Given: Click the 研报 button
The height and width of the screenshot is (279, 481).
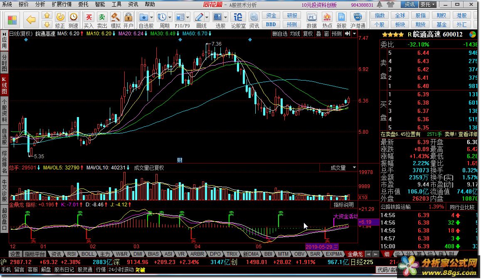Looking at the screenshot, I should tap(292, 16).
